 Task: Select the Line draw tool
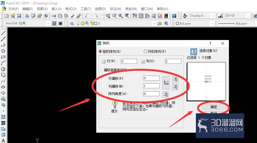(x=3, y=33)
